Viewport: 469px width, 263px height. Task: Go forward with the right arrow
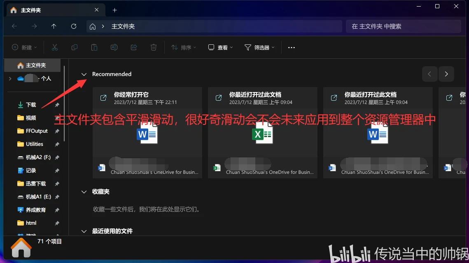point(34,26)
